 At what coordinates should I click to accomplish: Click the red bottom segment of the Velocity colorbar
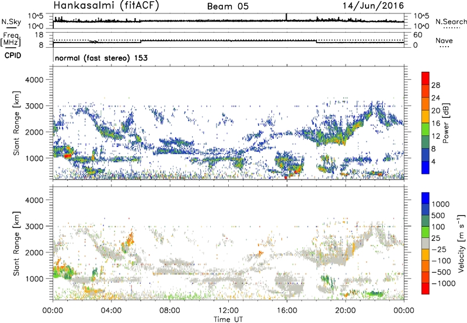pos(426,289)
